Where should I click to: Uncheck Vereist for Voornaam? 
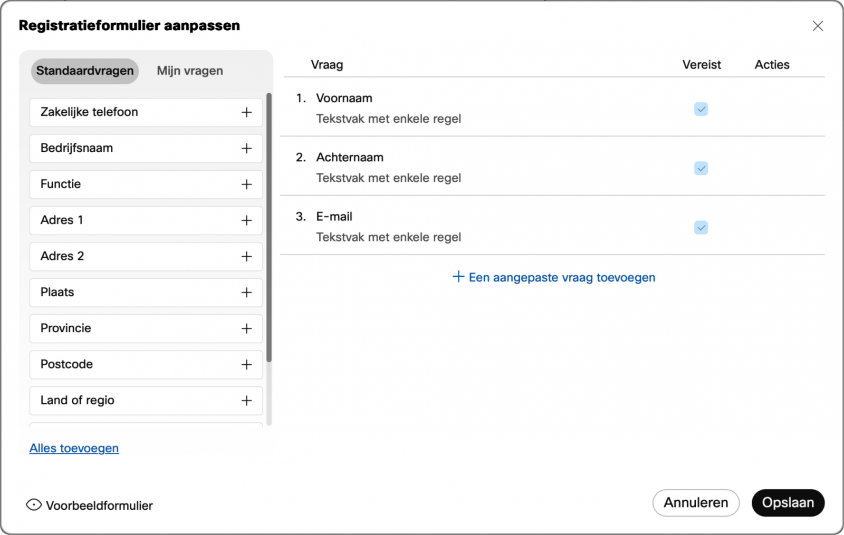701,109
